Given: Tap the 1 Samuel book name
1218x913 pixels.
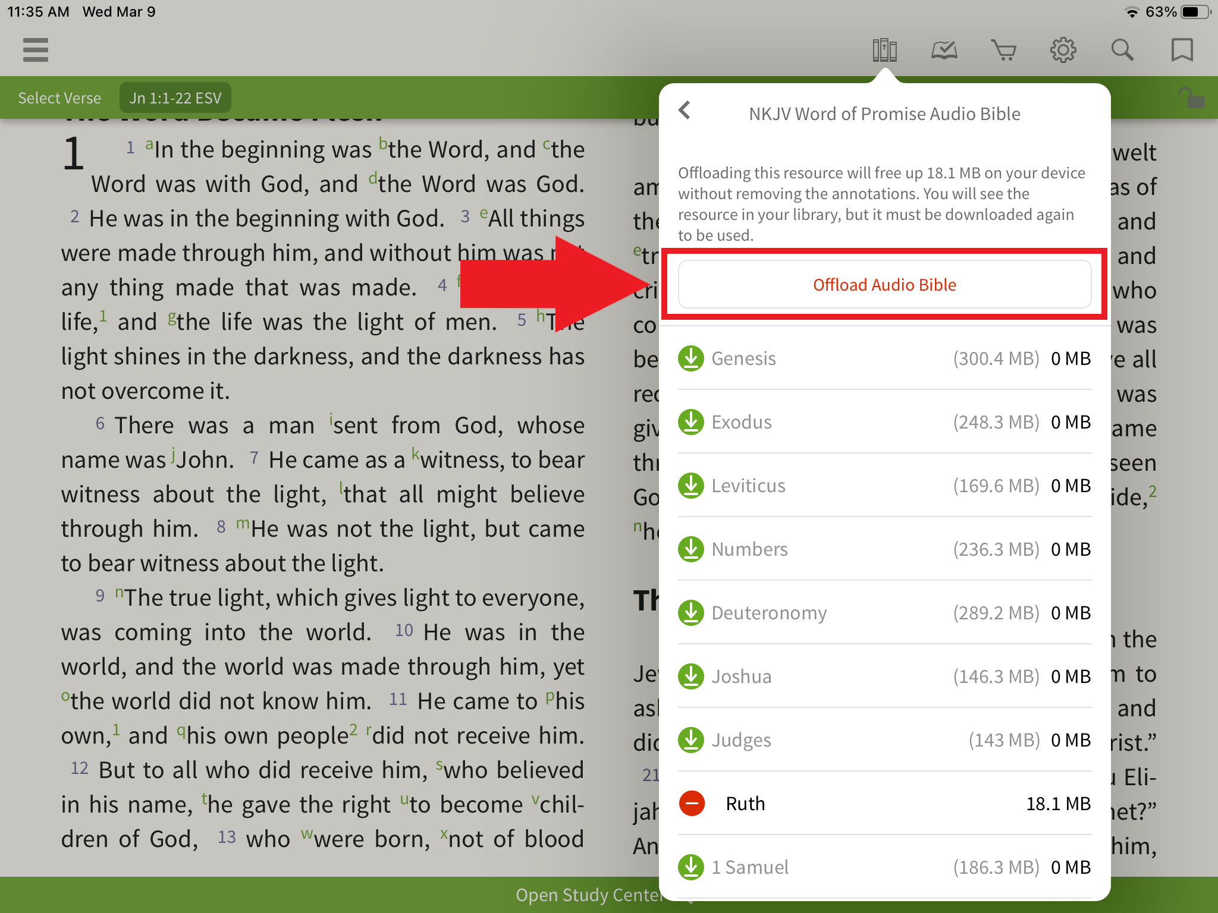Looking at the screenshot, I should [x=750, y=867].
